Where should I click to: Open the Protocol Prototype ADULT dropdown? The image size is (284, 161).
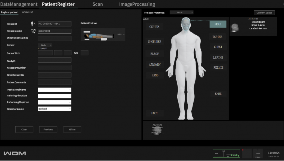(181, 13)
